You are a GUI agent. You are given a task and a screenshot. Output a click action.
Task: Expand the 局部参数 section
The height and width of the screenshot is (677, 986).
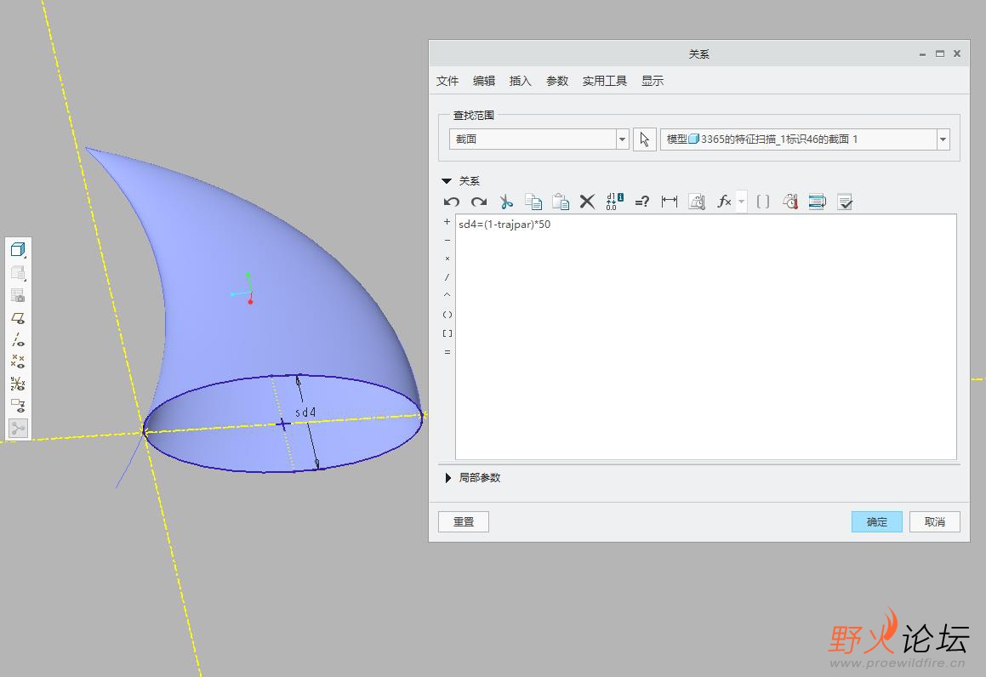click(x=448, y=478)
